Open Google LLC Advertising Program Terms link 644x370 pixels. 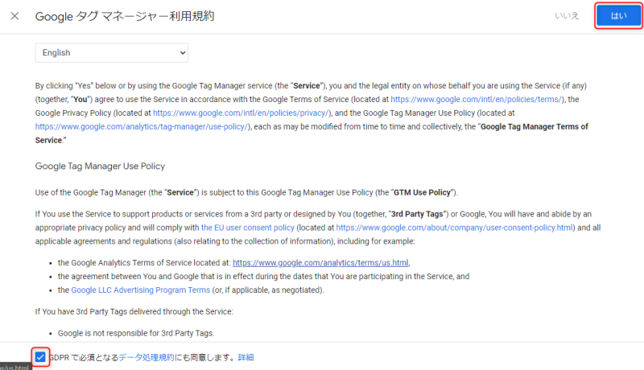click(140, 290)
